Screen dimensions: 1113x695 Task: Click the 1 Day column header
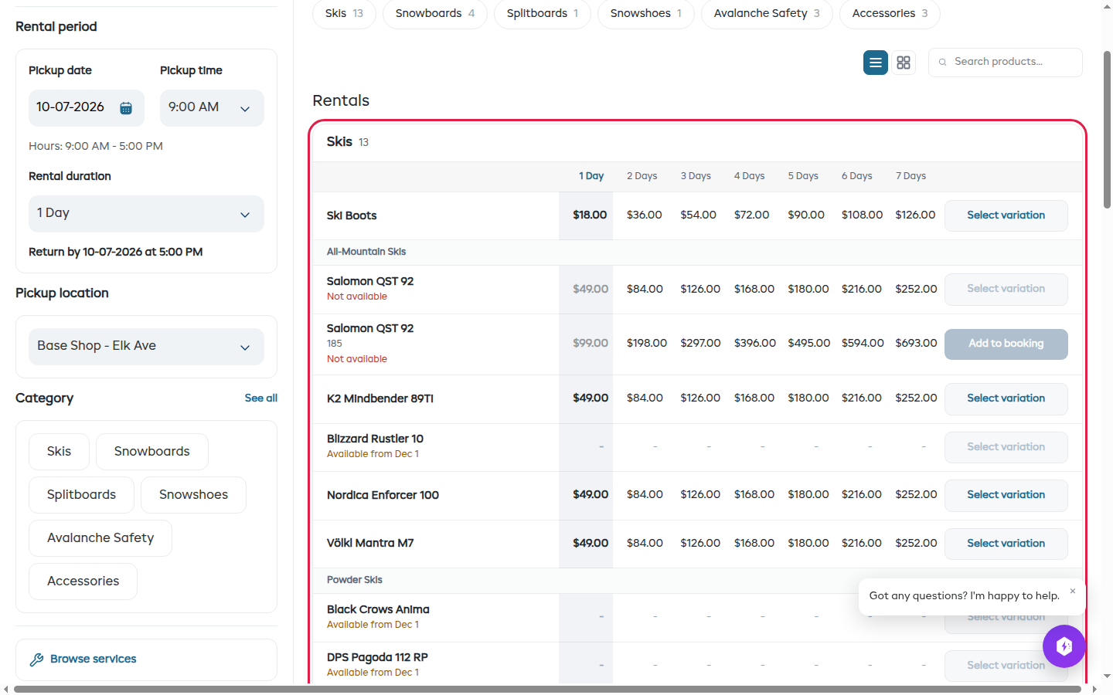(x=591, y=177)
